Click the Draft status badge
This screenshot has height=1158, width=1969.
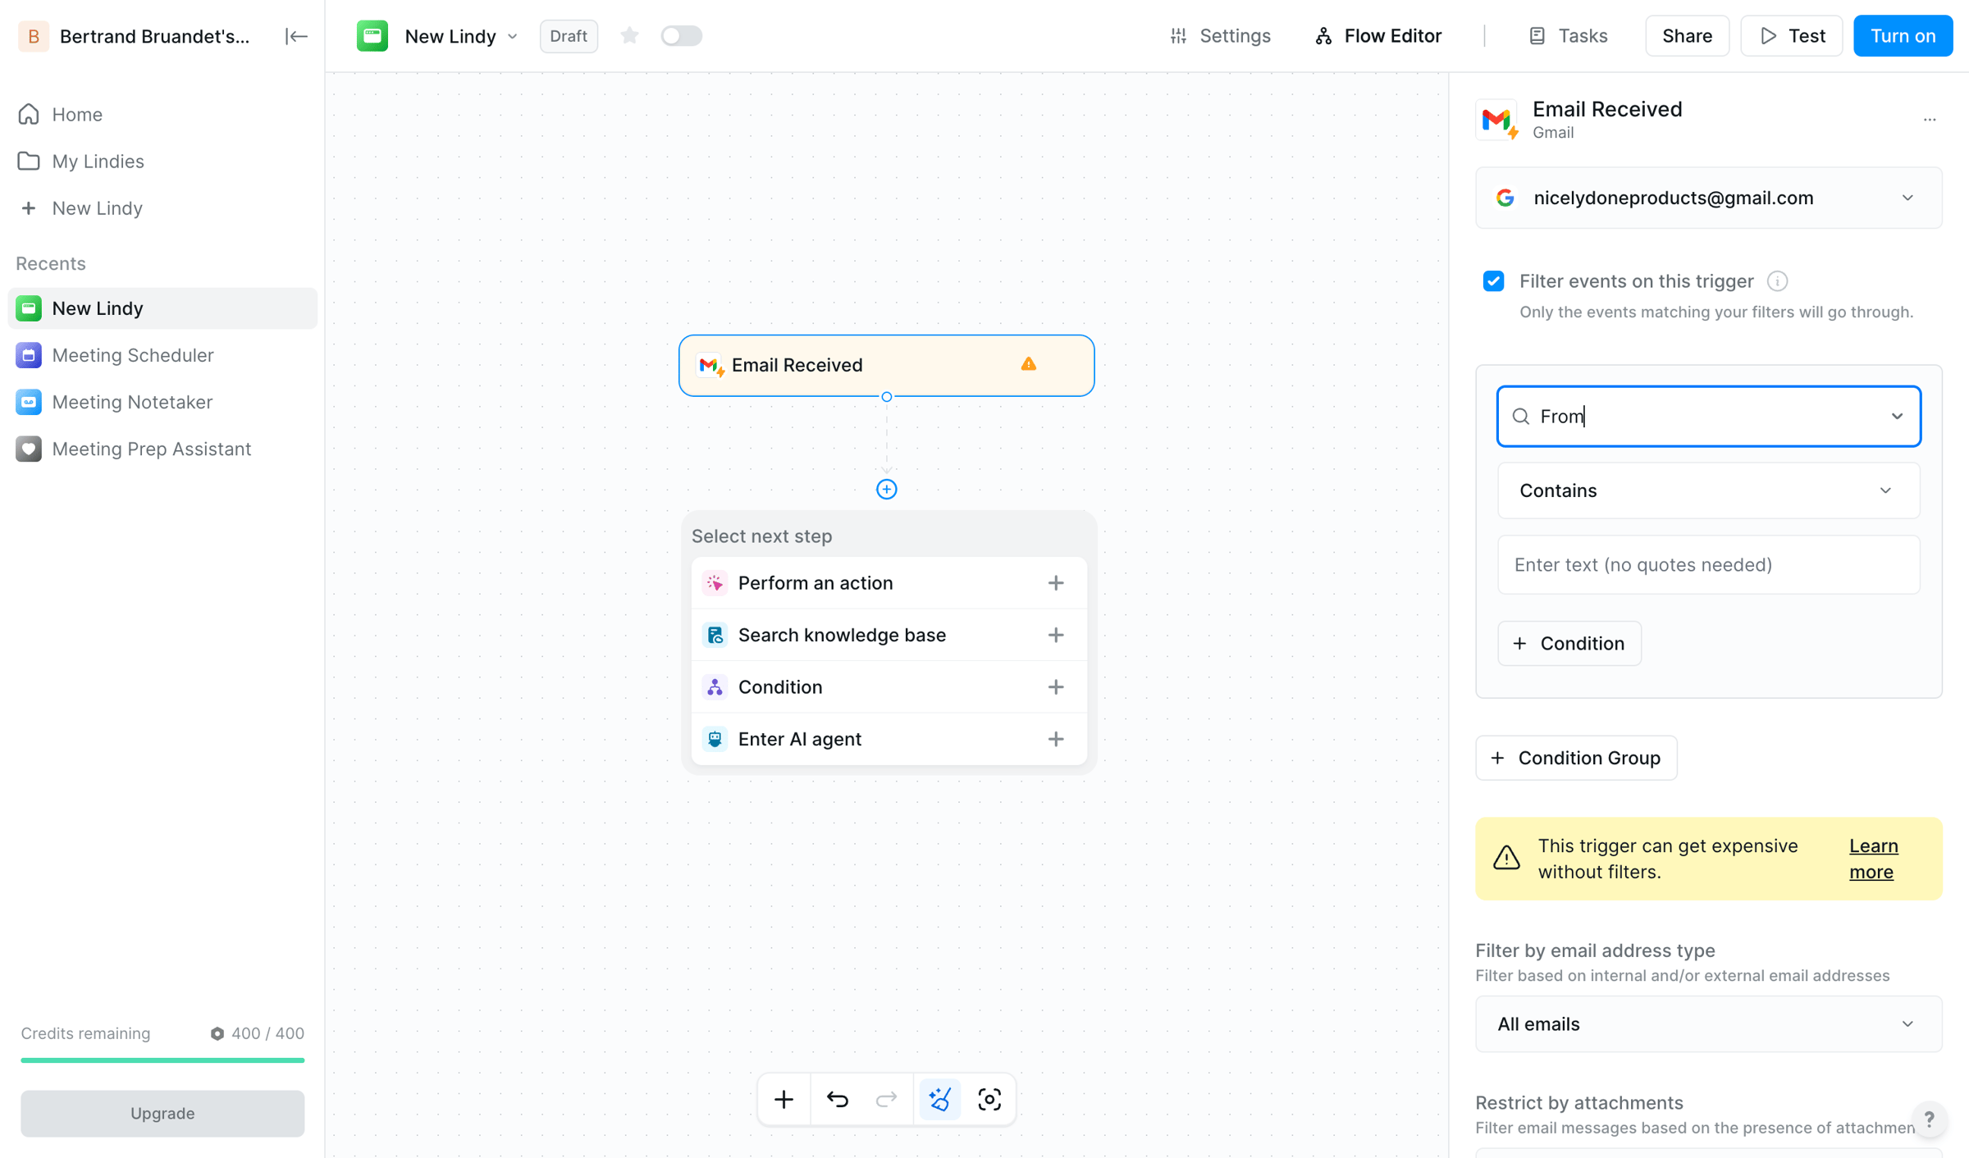569,36
